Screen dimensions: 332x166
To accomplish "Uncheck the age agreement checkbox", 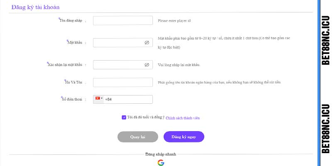I will [124, 117].
